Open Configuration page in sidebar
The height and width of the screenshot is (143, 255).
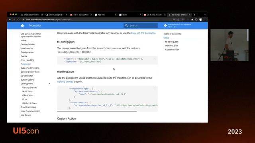pos(27,52)
